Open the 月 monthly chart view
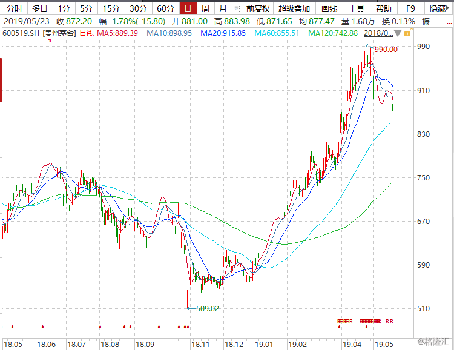454x350 pixels. pyautogui.click(x=223, y=8)
